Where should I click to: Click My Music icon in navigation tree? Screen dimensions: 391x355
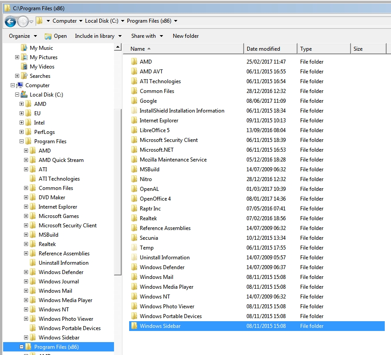point(24,48)
